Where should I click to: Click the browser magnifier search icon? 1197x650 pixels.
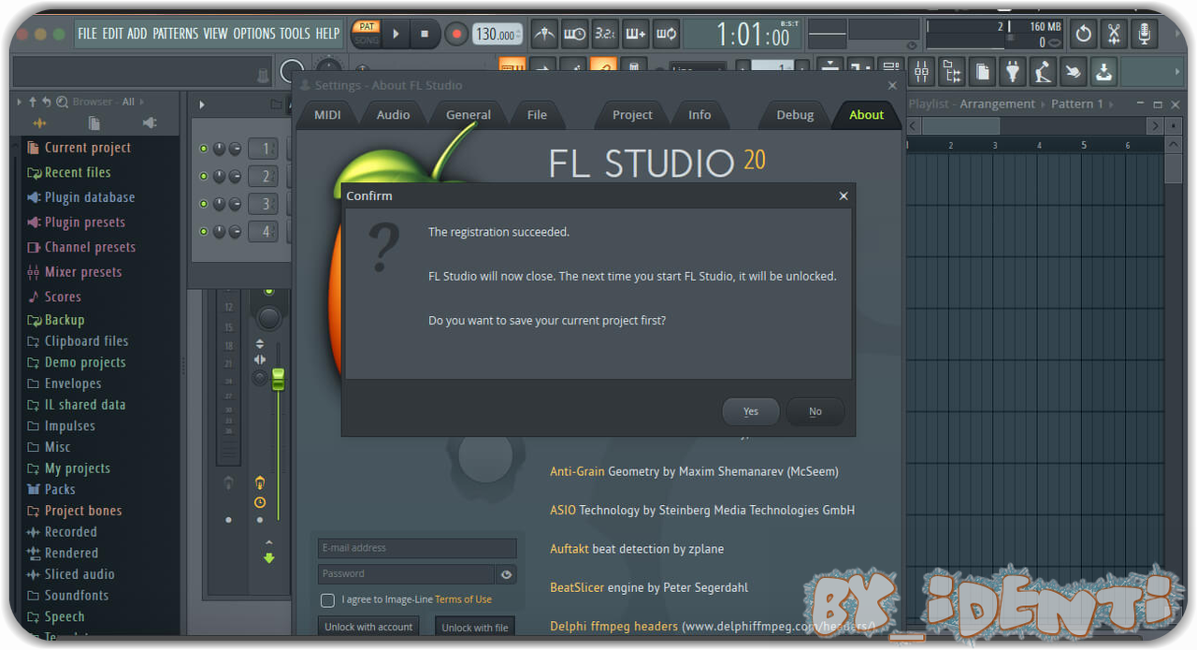pyautogui.click(x=62, y=102)
